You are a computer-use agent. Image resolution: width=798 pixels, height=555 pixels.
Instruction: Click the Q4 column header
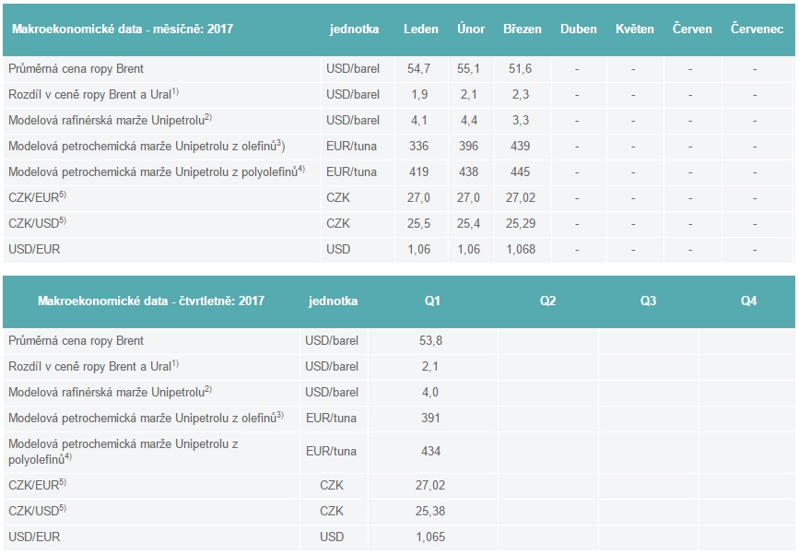tap(748, 301)
